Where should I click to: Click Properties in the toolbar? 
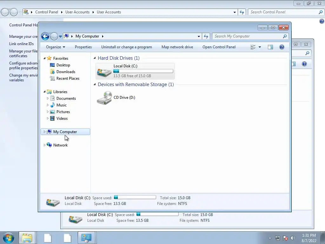click(83, 47)
